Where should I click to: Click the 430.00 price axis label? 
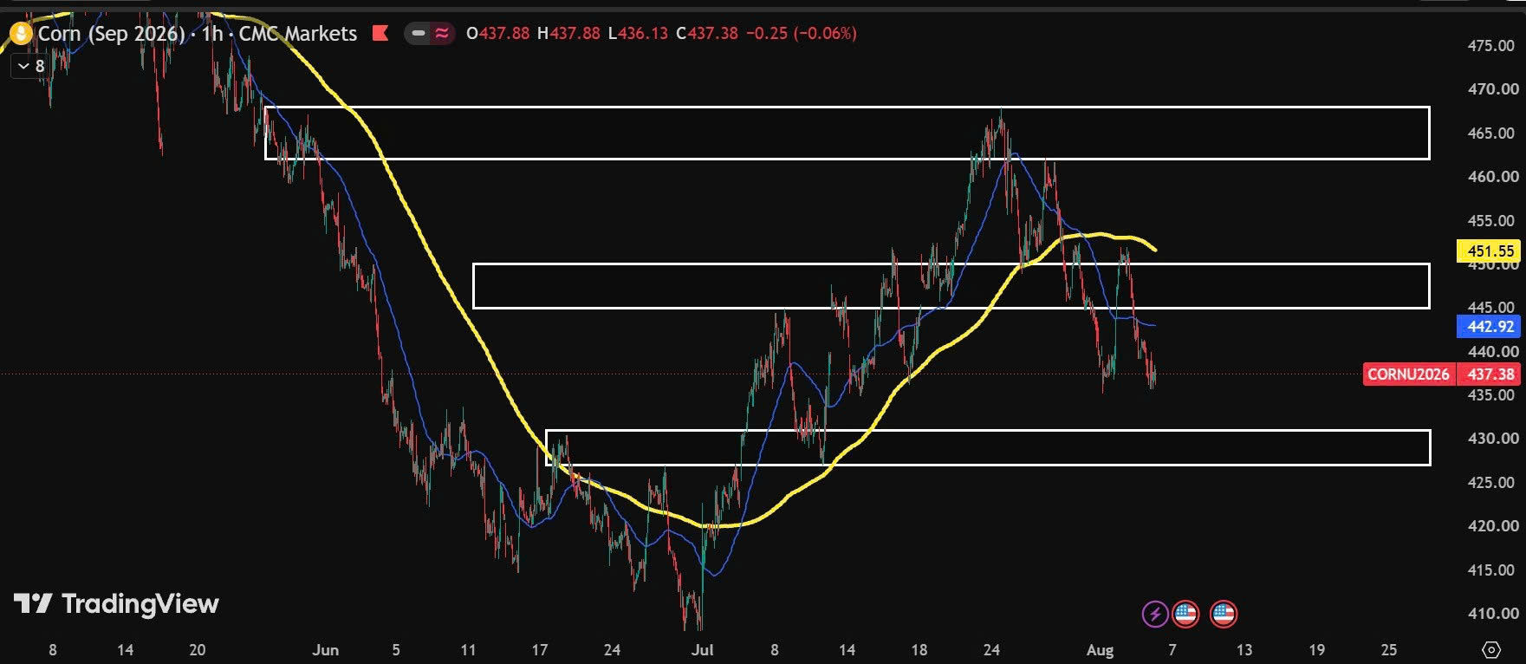1492,439
